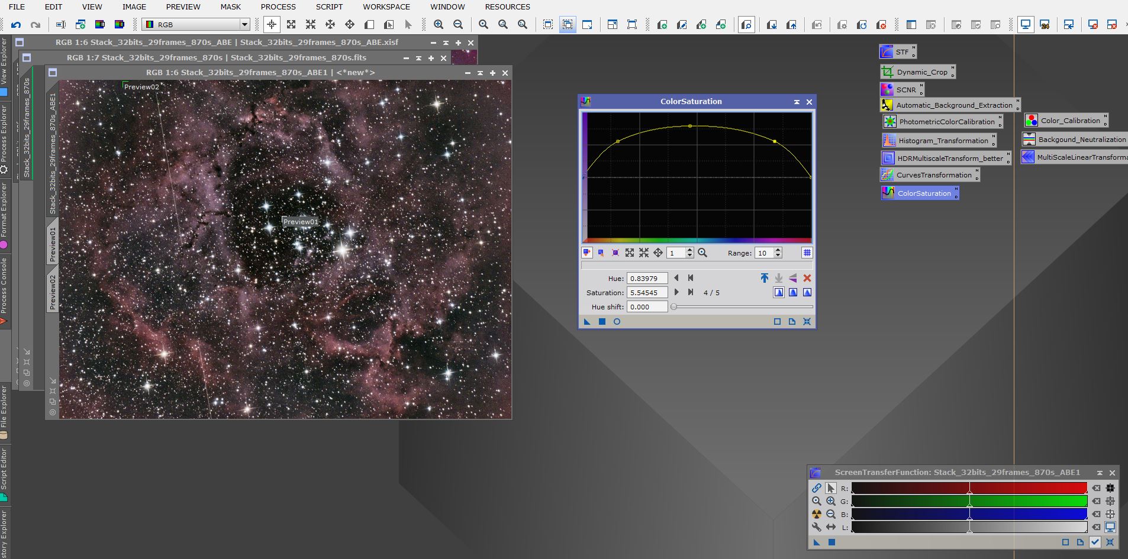Click the blue B channel STF bar
Viewport: 1128px width, 559px height.
click(969, 514)
